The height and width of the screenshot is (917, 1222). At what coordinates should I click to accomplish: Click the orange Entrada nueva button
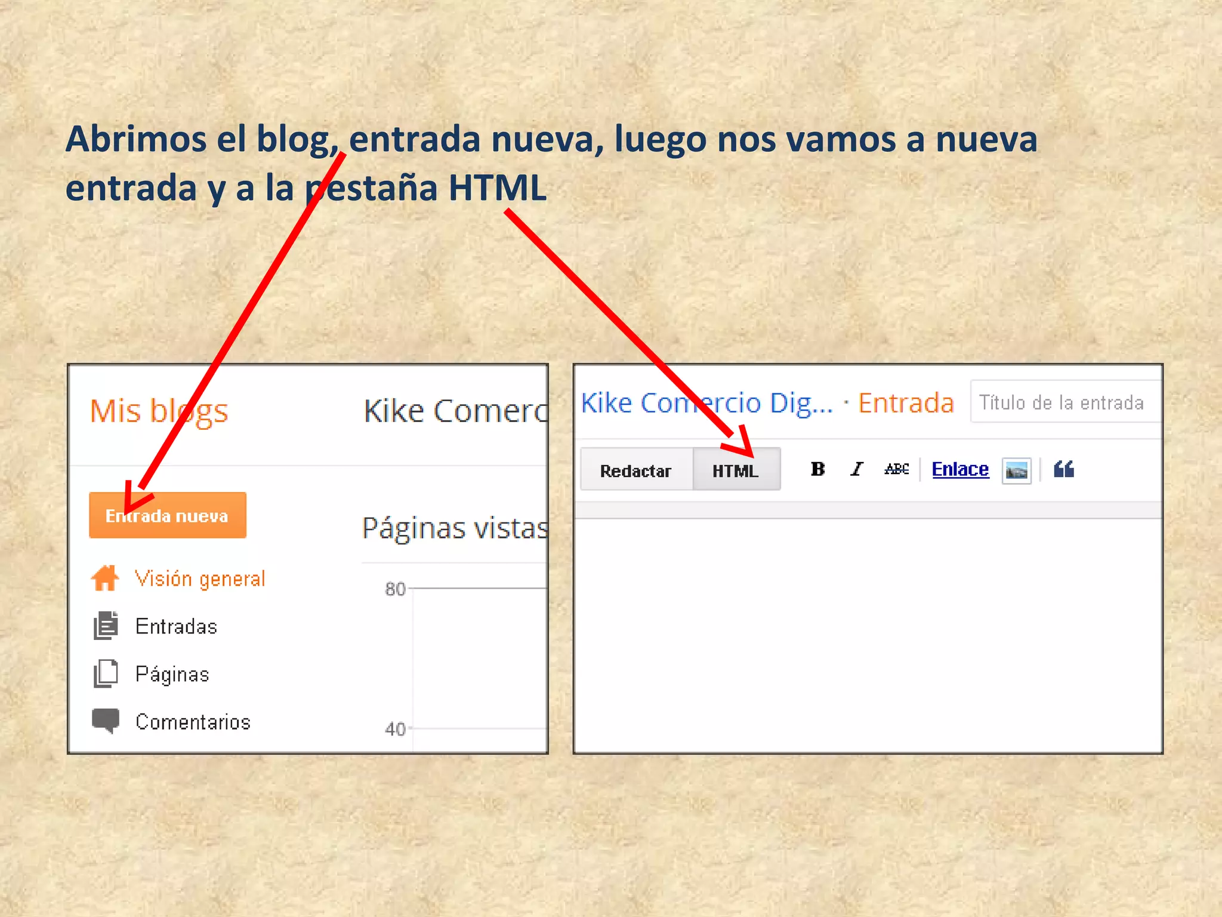pos(168,515)
